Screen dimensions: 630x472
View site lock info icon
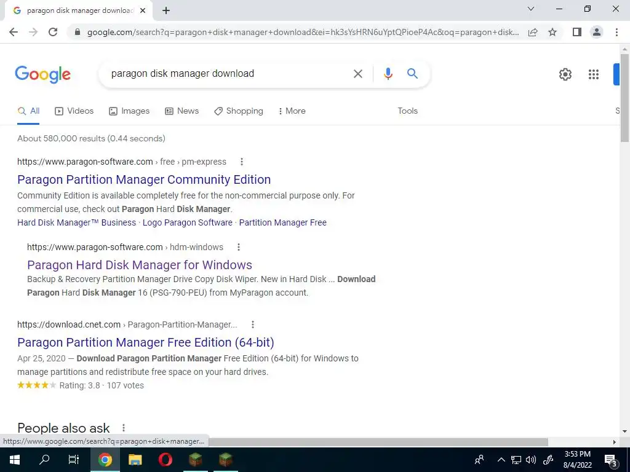coord(78,32)
